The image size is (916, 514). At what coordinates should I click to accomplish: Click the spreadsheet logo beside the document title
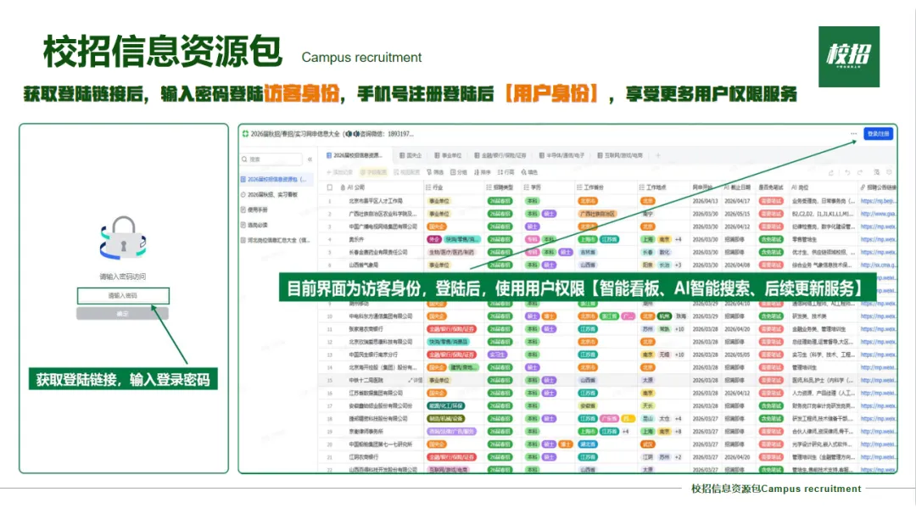(245, 134)
